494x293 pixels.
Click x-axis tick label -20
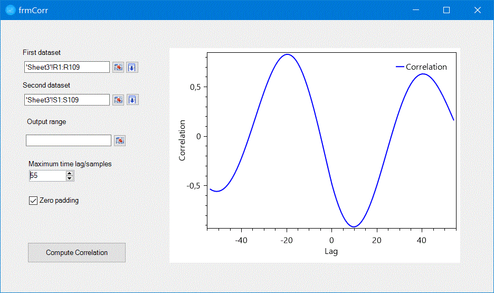pos(287,240)
